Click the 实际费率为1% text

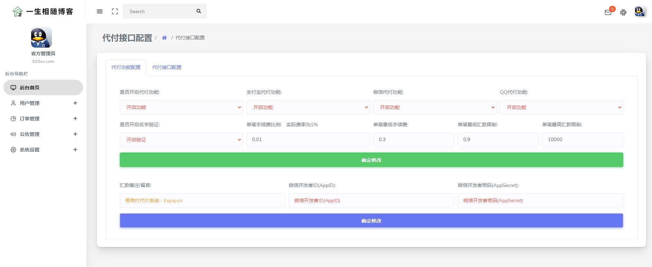302,125
